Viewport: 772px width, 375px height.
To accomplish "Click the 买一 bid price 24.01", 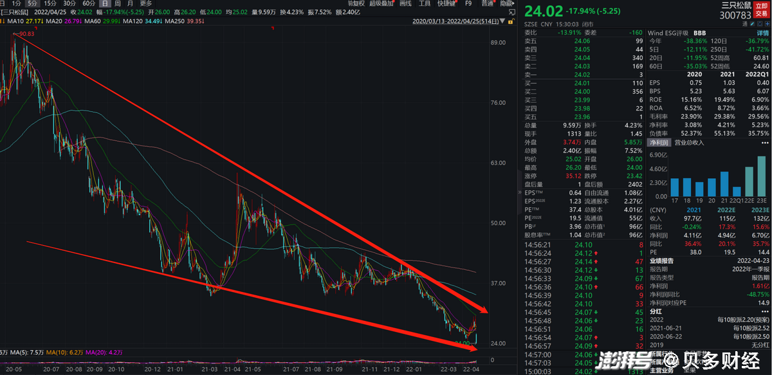I will [x=583, y=83].
